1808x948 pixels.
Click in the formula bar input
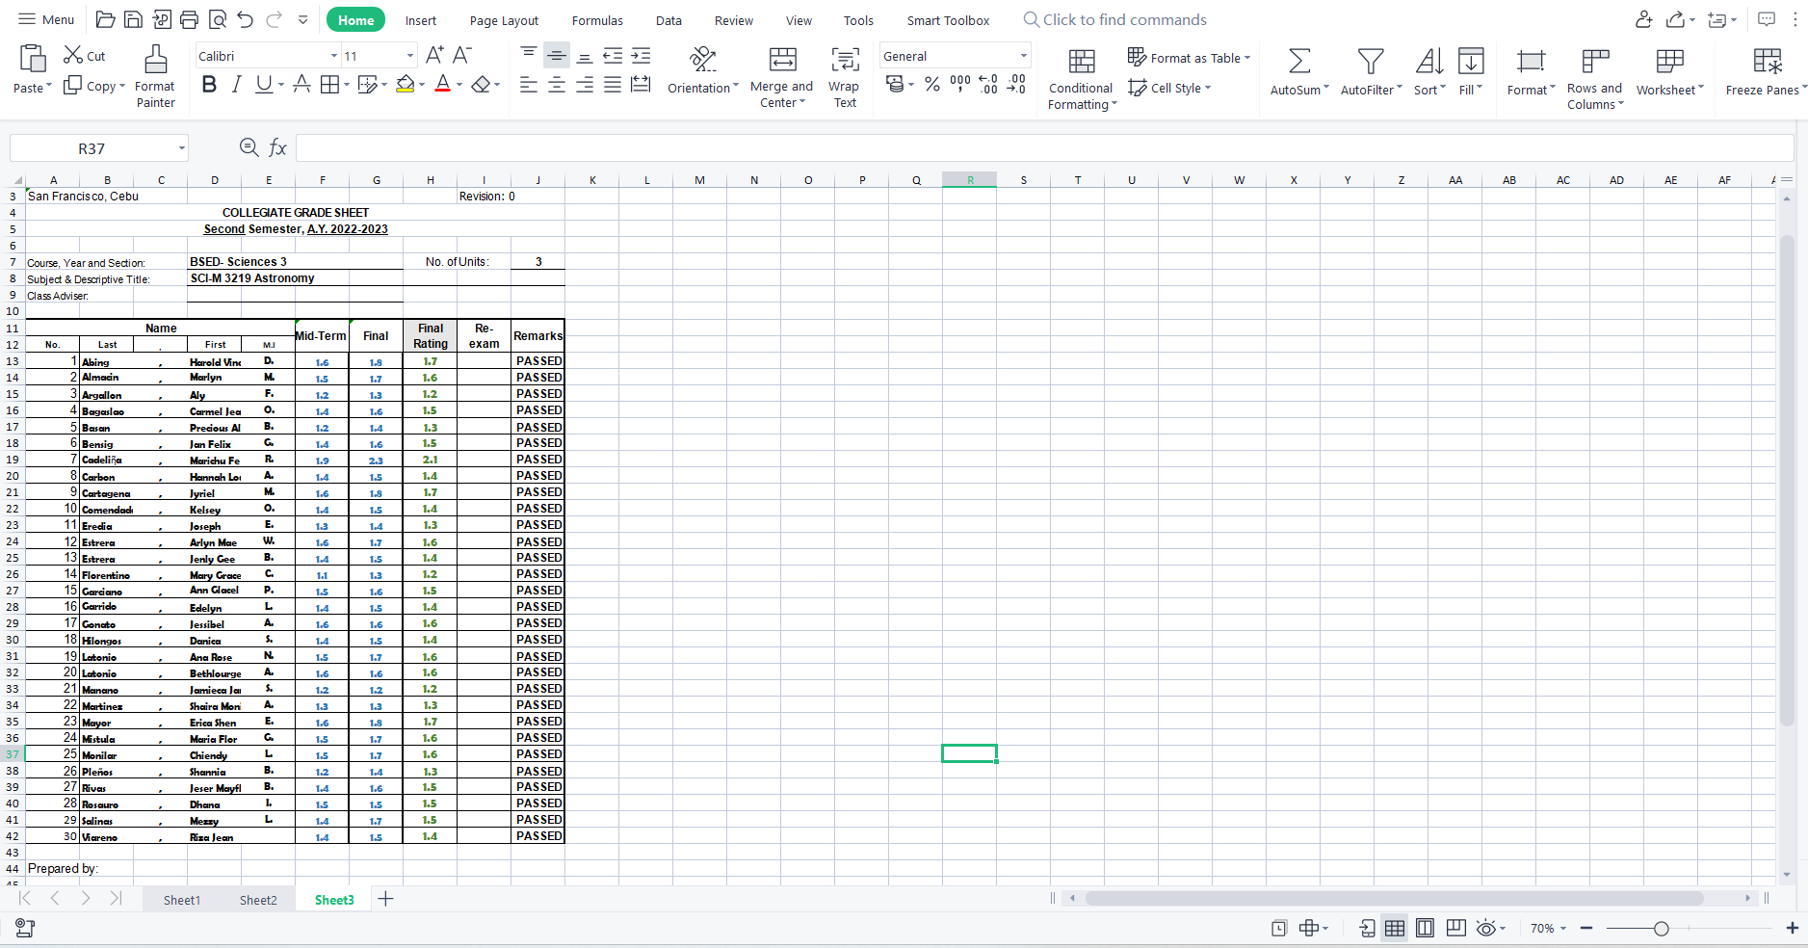[x=1044, y=147]
